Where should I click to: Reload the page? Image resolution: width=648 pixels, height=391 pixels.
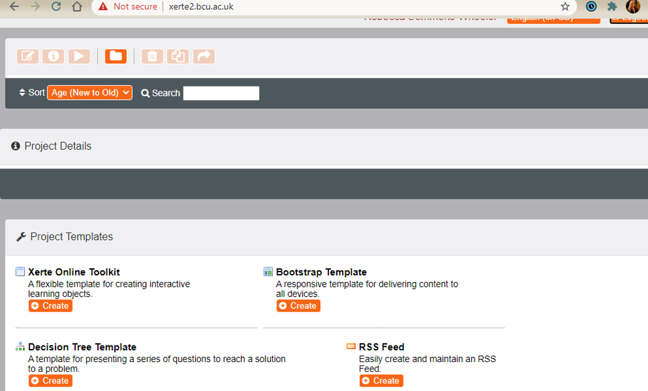pyautogui.click(x=56, y=7)
